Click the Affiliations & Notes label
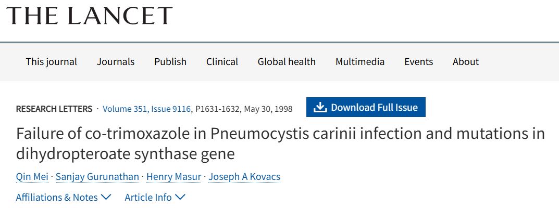This screenshot has width=559, height=208. coord(57,197)
